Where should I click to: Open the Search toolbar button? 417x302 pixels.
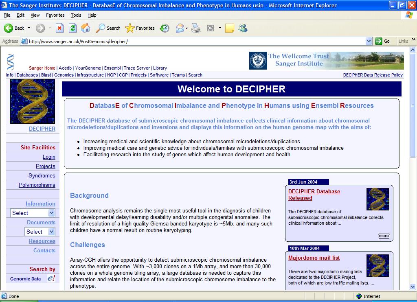(108, 28)
